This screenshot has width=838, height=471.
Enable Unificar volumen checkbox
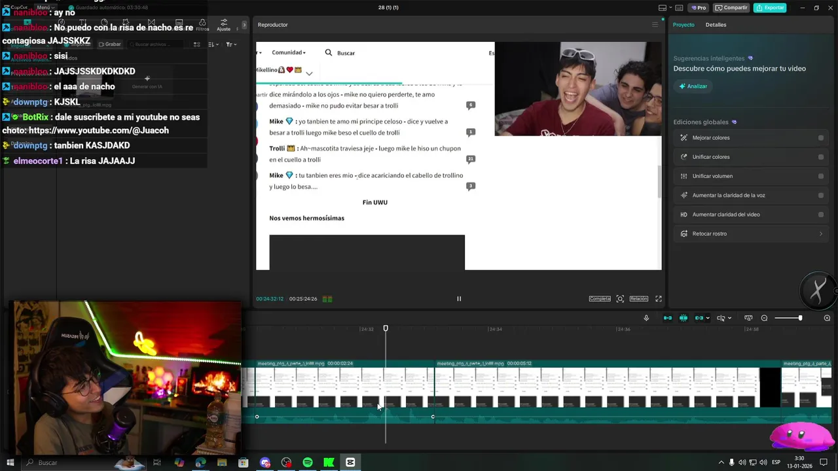coord(821,176)
